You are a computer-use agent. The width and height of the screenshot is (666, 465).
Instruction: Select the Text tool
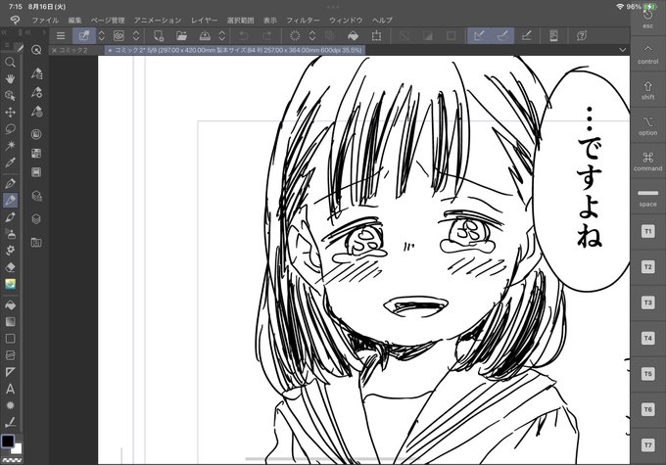(x=10, y=389)
